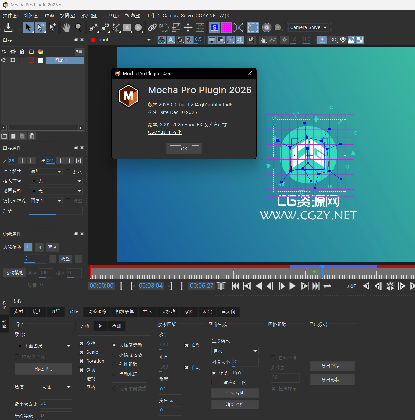415x420 pixels.
Task: Delete selected layer using the trash icon
Action: tap(31, 136)
